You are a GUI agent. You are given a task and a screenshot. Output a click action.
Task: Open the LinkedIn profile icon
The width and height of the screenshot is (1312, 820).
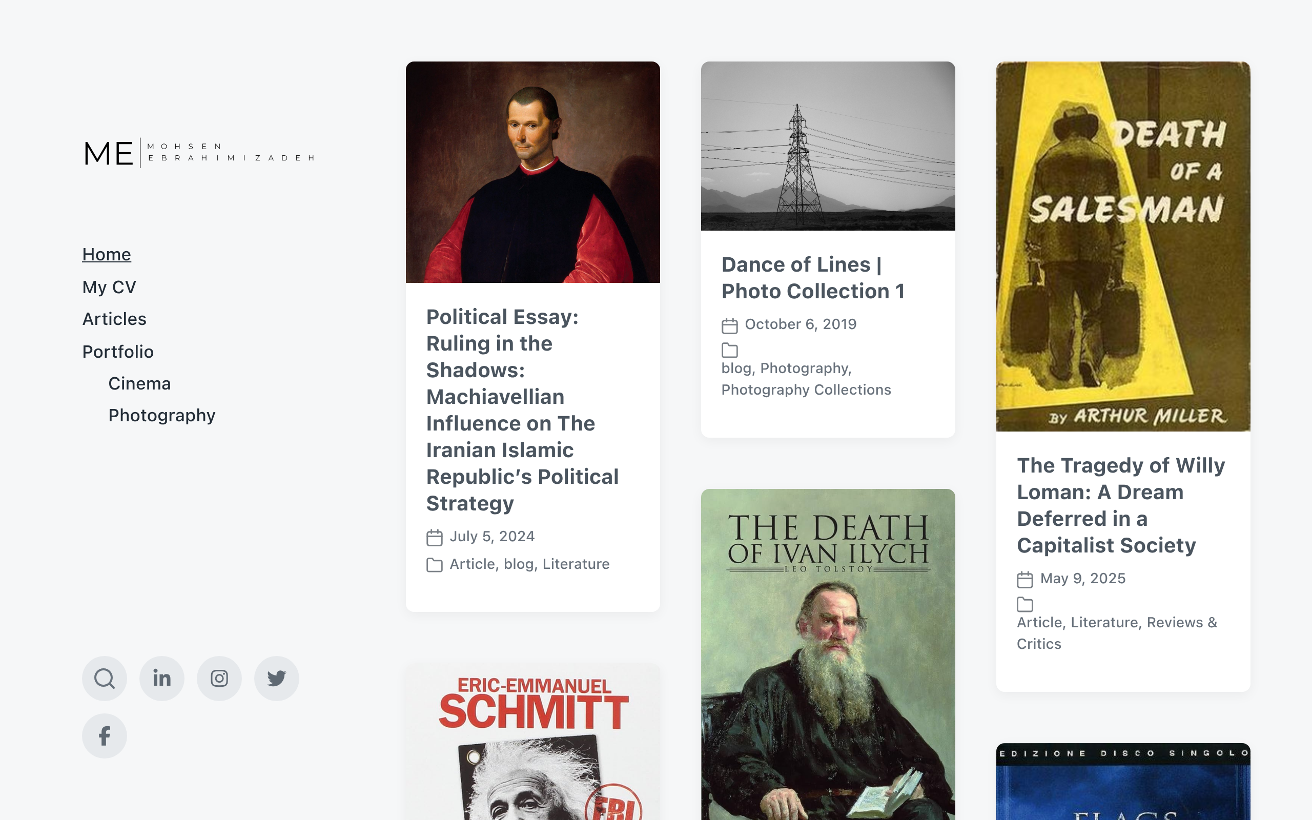click(x=161, y=679)
